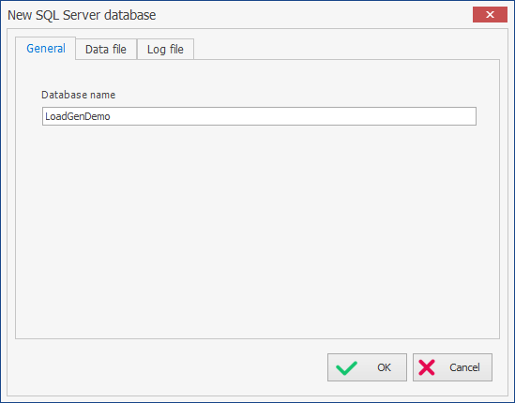Viewport: 515px width, 403px height.
Task: Click the white X in the red close box
Action: 490,15
